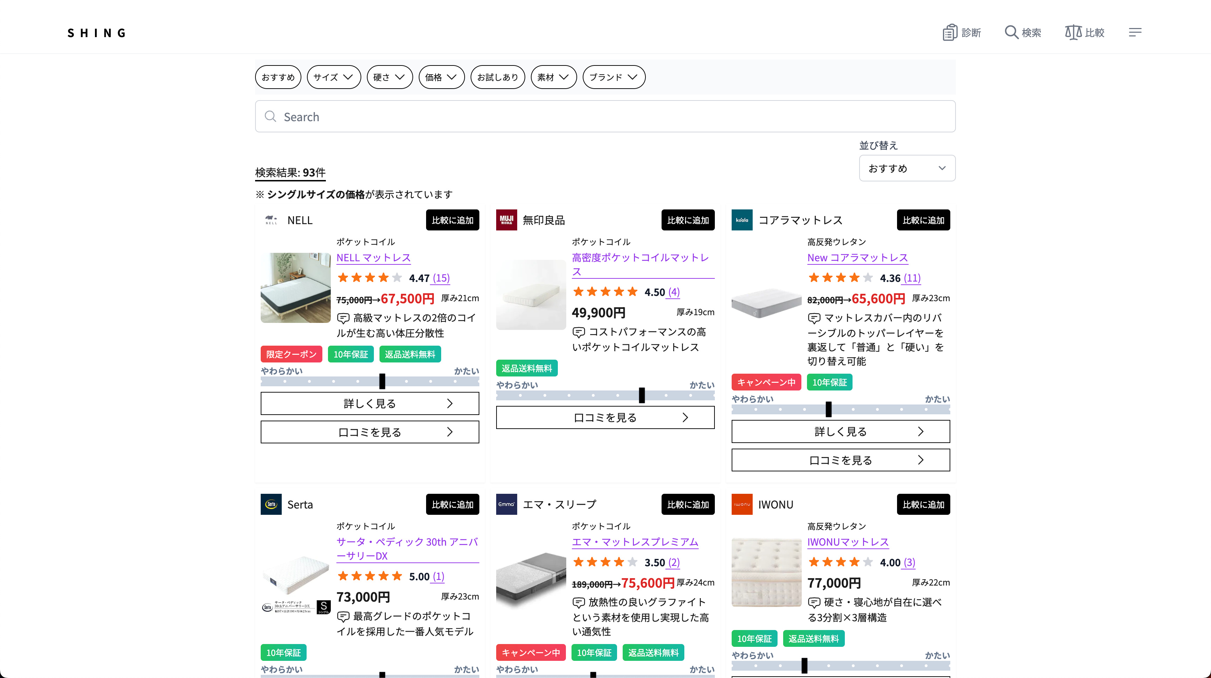Image resolution: width=1211 pixels, height=678 pixels.
Task: Open the hamburger menu icon
Action: 1135,33
